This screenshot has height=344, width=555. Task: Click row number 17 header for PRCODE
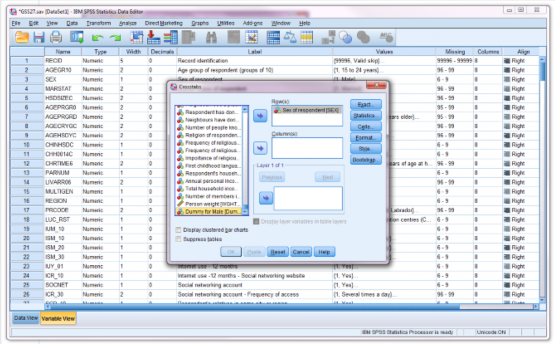[x=27, y=210]
